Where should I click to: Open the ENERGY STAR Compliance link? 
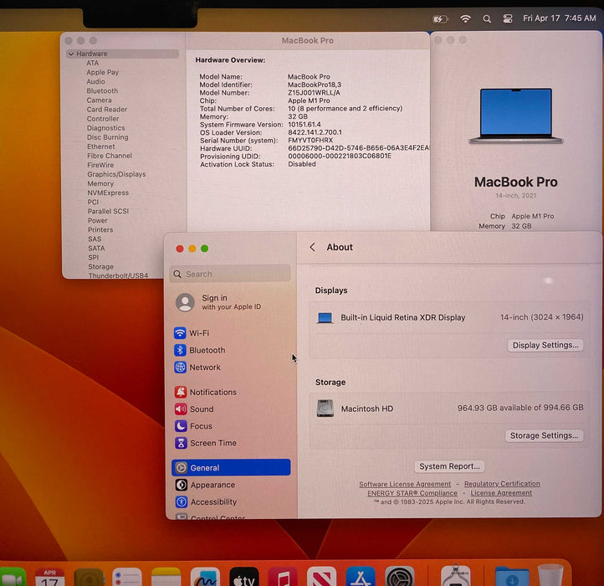tap(412, 493)
